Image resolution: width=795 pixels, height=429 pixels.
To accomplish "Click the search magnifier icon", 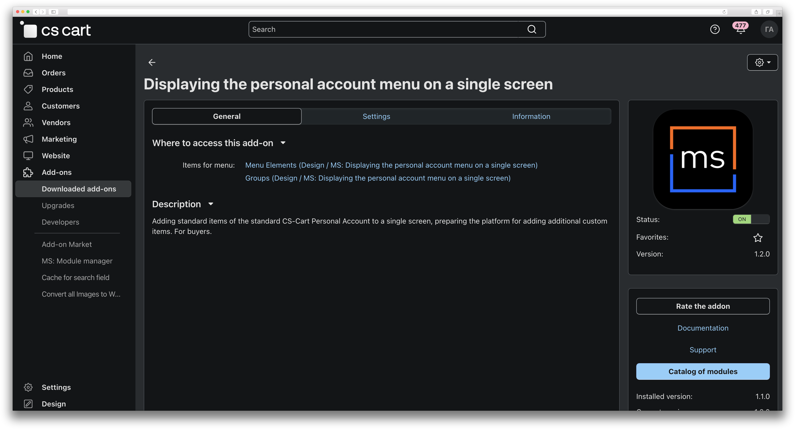I will click(x=532, y=29).
